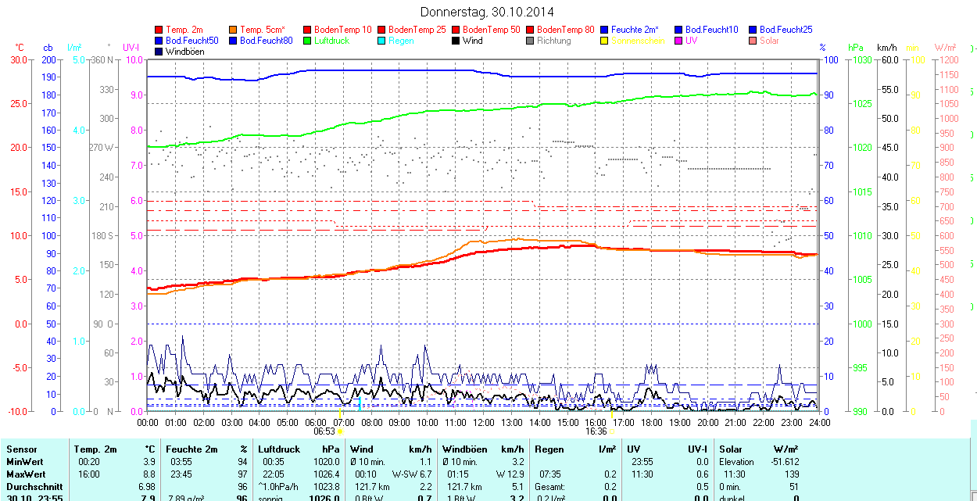Click the green Luftdruck legend square

[x=308, y=41]
